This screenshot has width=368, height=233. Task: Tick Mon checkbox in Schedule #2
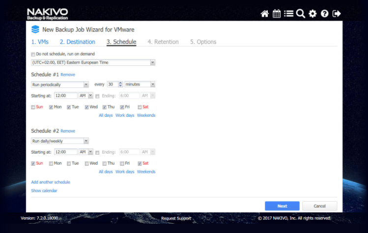[51, 163]
